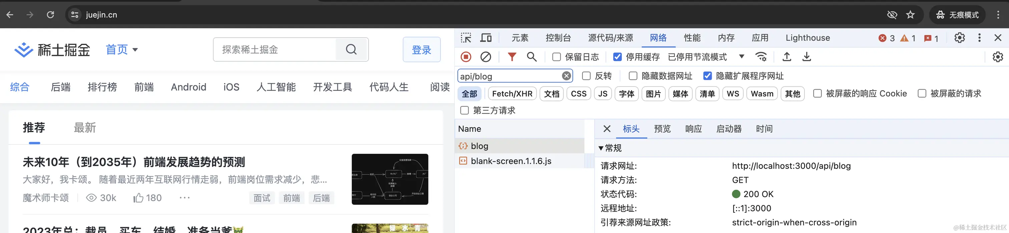1009x233 pixels.
Task: Open the Lighthouse tab
Action: tap(808, 38)
